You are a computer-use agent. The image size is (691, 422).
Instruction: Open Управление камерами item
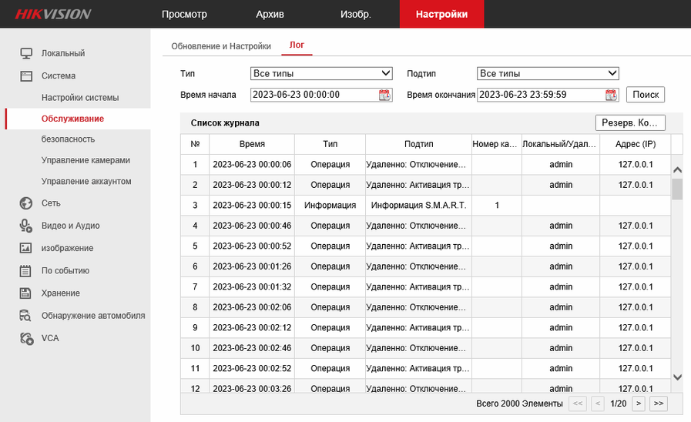tap(86, 160)
